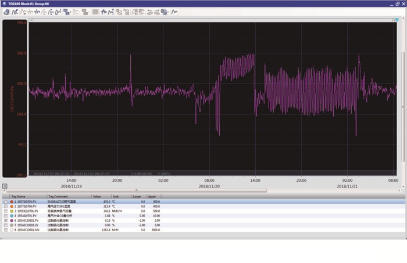
Task: Click the red color circle of row 1
Action: click(x=12, y=201)
